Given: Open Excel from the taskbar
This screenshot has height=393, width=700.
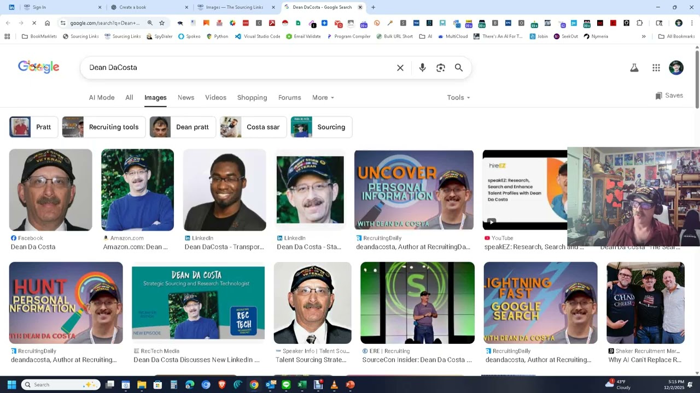Looking at the screenshot, I should 302,385.
